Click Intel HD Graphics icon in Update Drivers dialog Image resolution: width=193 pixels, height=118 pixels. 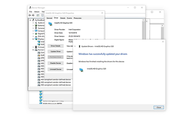pos(81,70)
